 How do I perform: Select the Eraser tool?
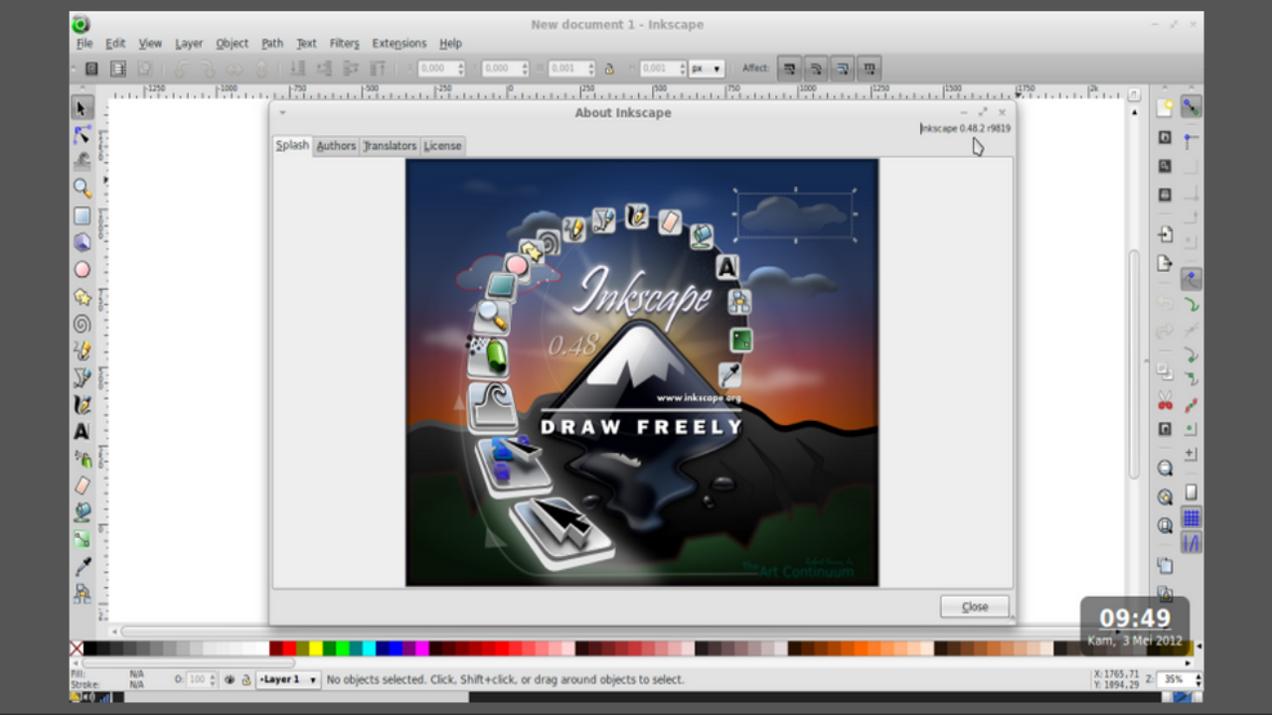coord(82,486)
